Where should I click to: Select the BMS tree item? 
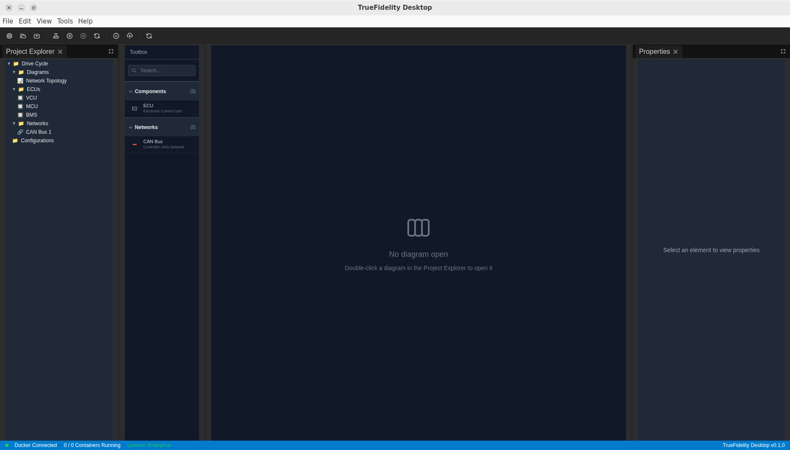click(31, 115)
